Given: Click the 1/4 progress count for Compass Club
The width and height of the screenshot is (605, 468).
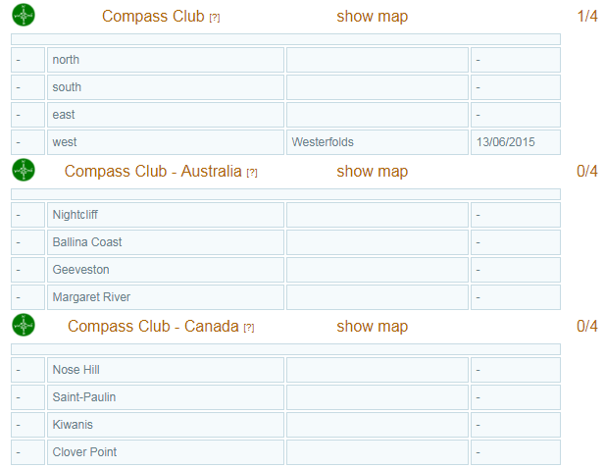Looking at the screenshot, I should click(587, 17).
